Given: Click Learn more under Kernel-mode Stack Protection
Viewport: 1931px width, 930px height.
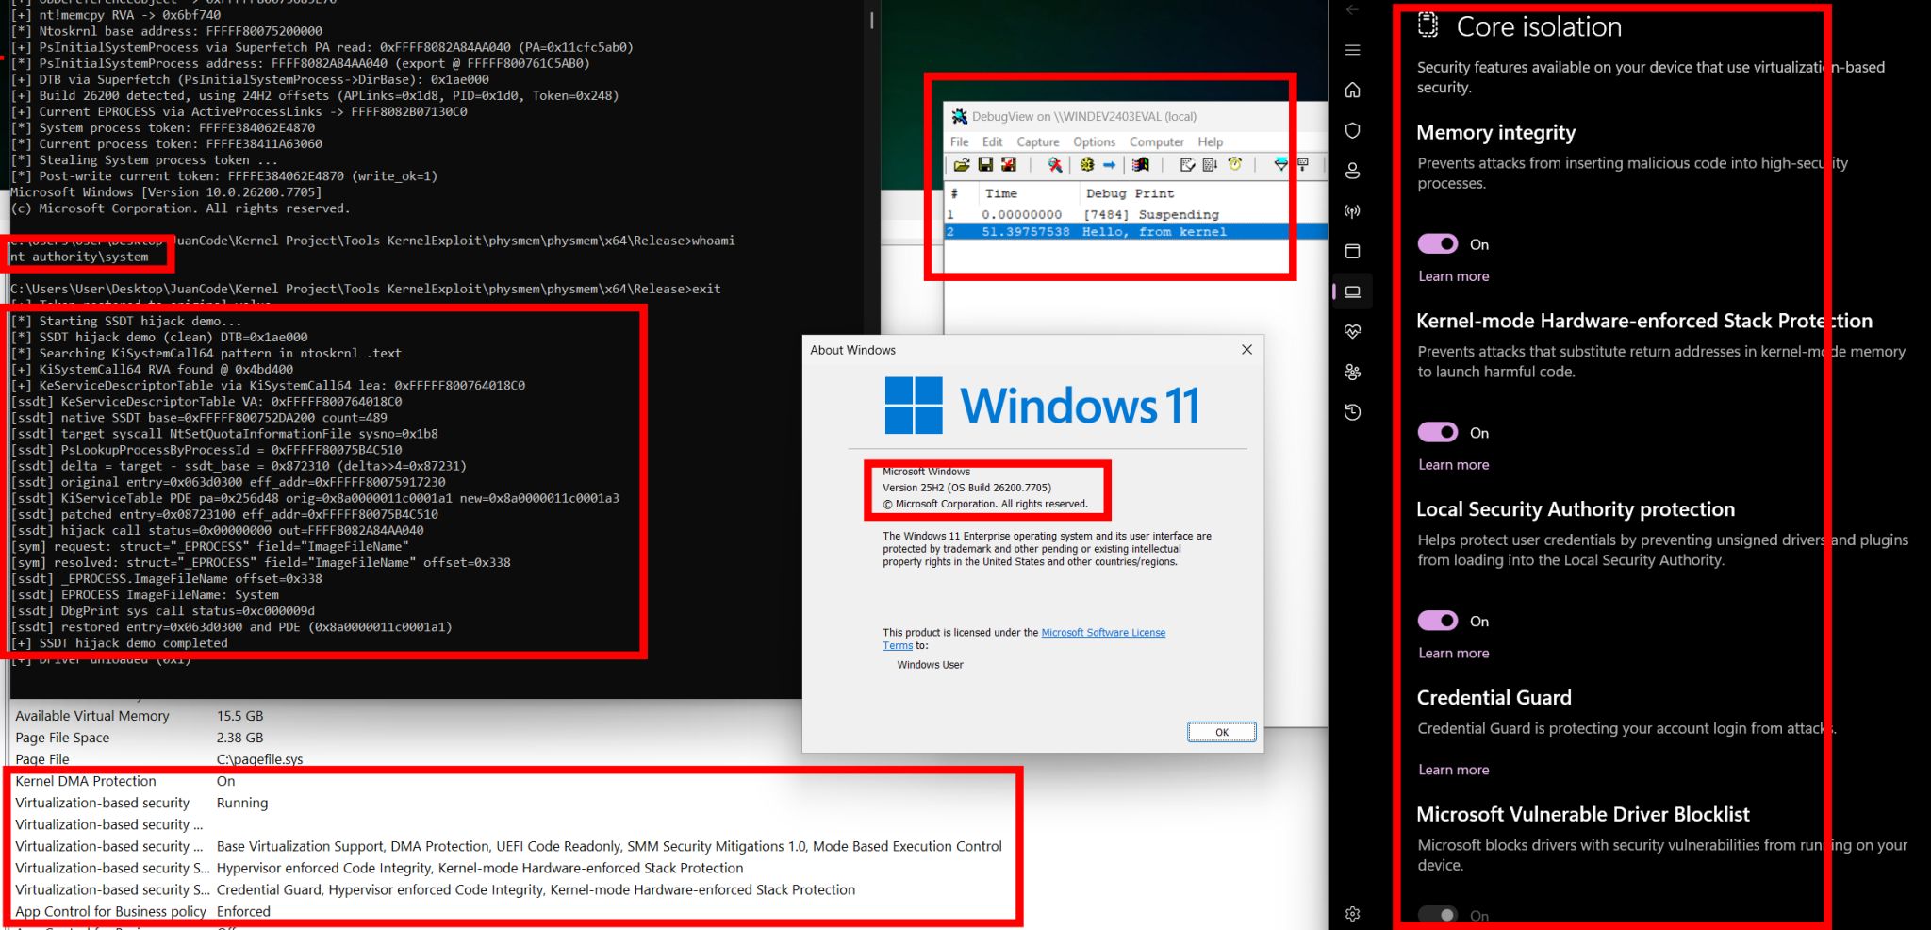Looking at the screenshot, I should [1454, 465].
